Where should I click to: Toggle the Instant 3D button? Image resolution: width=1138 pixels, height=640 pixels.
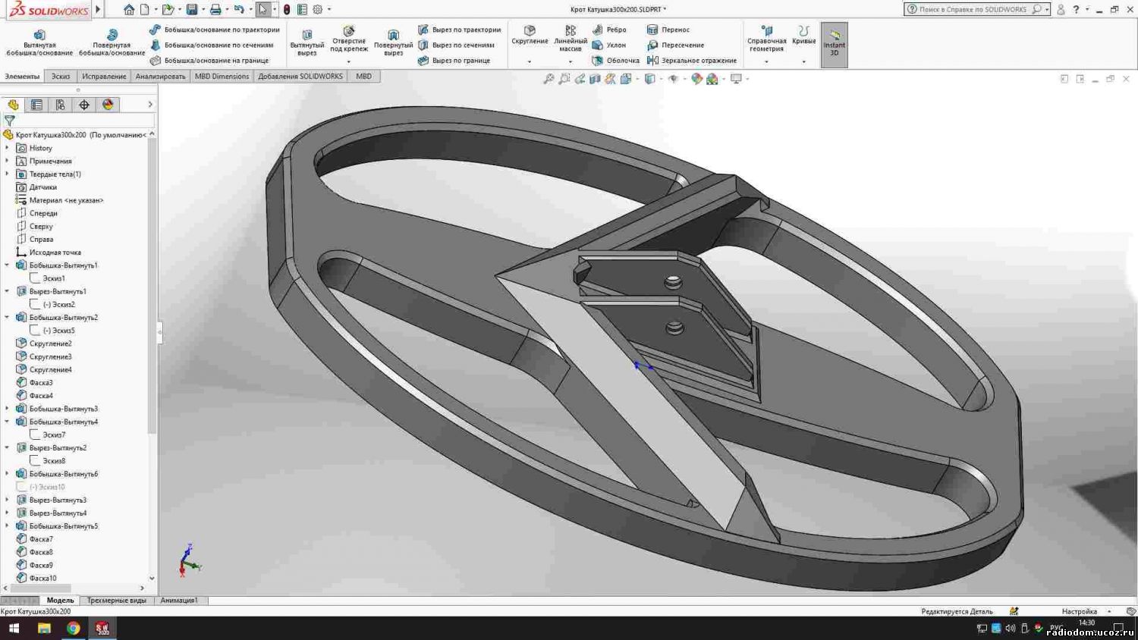835,45
